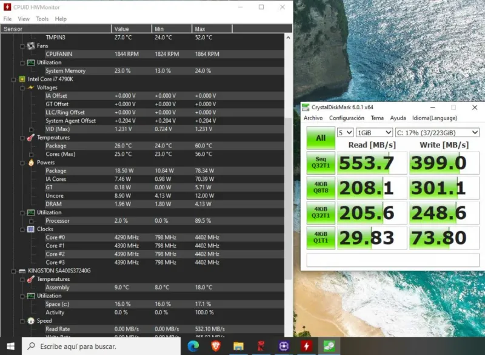Open the drive selector C: 17% (37/223GiB)
Screen dimensions: 485x355
tap(437, 133)
